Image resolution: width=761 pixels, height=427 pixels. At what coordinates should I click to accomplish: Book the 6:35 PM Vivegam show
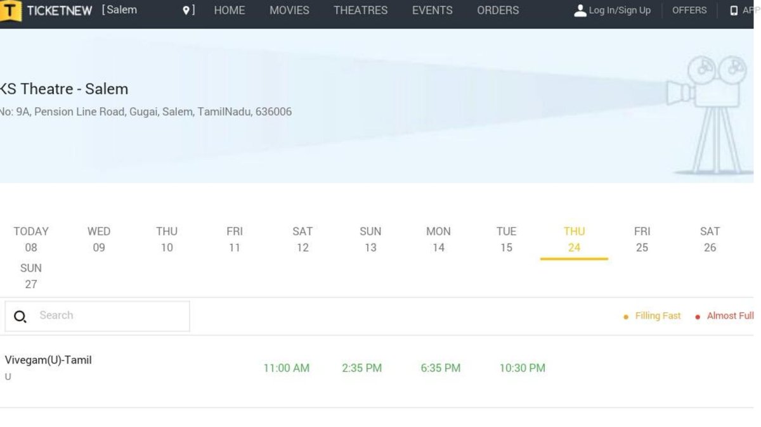pyautogui.click(x=441, y=368)
